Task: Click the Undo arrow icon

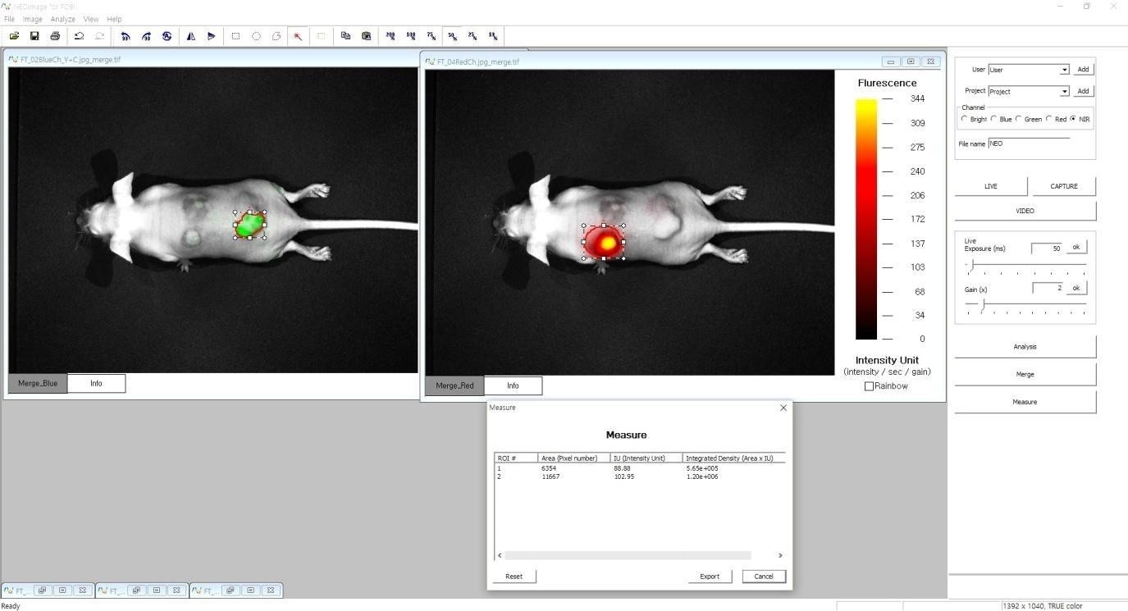Action: pos(79,36)
